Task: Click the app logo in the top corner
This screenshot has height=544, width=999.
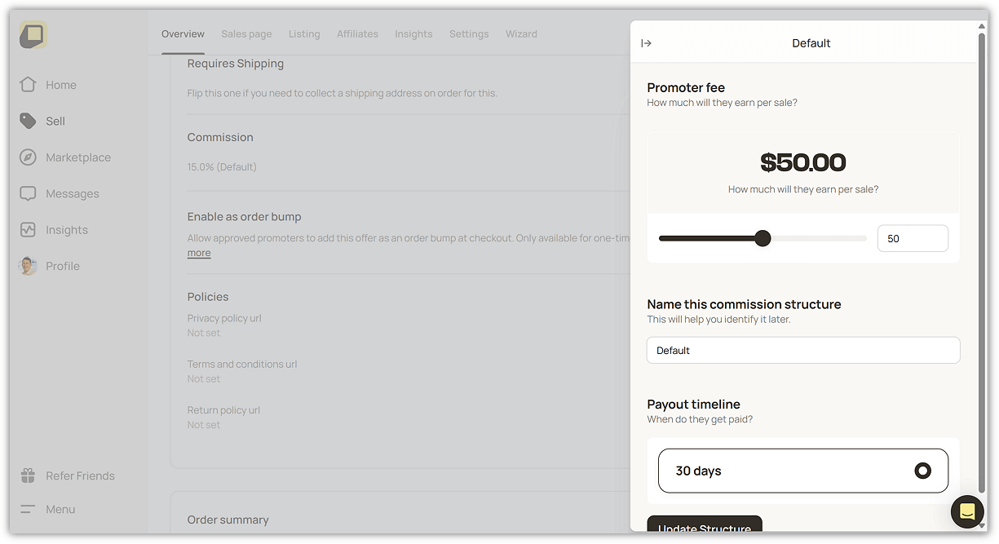Action: point(33,36)
